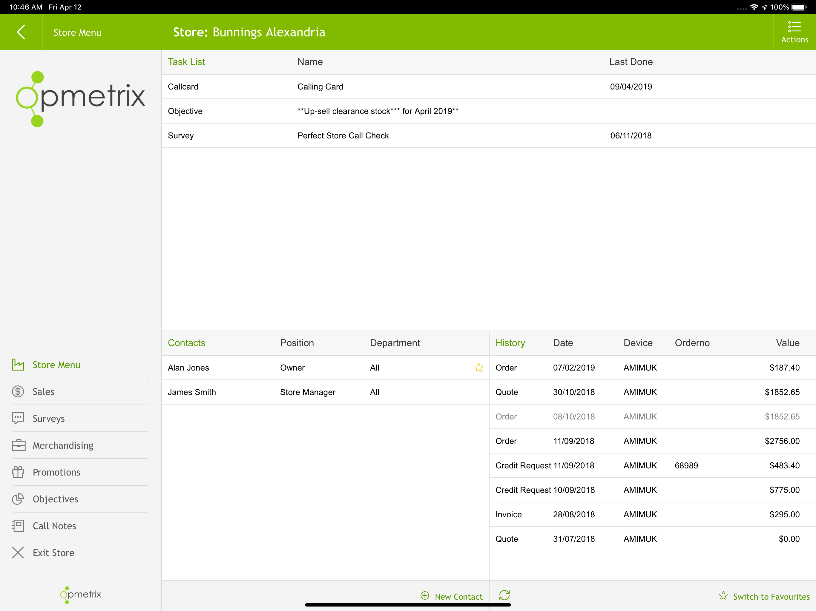Open the Up-sell clearance stock objective
Image resolution: width=816 pixels, height=611 pixels.
click(488, 111)
